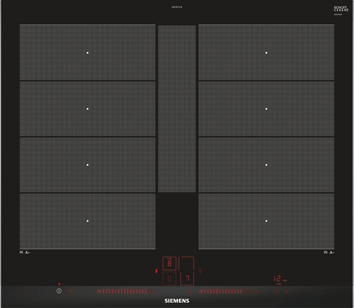Select the zone display showing 0
Screen dimensions: 354x308
(169, 278)
